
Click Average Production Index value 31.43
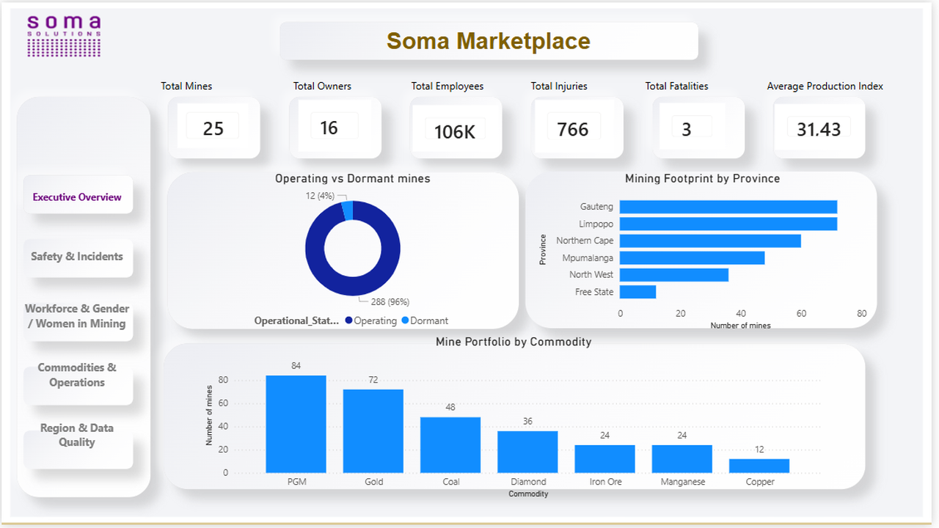tap(819, 129)
